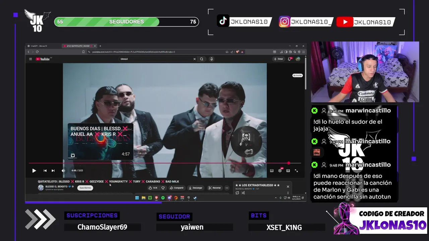This screenshot has width=429, height=241.
Task: Clear the search text with the X
Action: click(194, 59)
